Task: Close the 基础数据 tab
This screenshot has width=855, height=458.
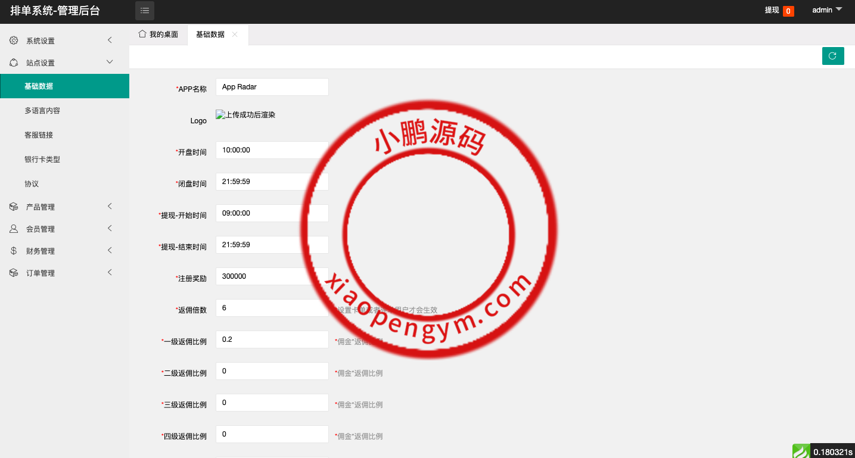Action: pos(235,35)
